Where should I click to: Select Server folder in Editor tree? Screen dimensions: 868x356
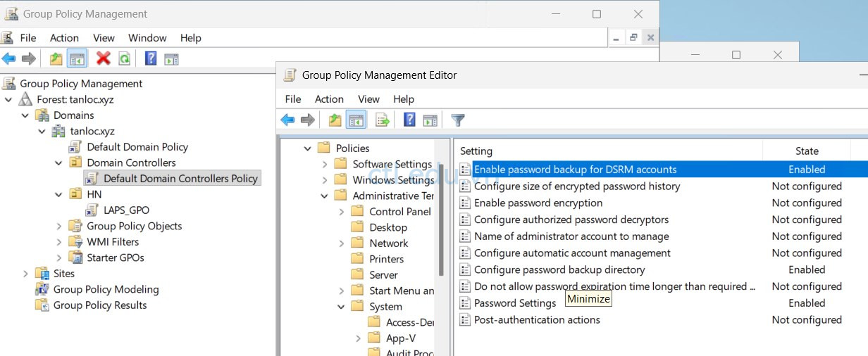(383, 275)
